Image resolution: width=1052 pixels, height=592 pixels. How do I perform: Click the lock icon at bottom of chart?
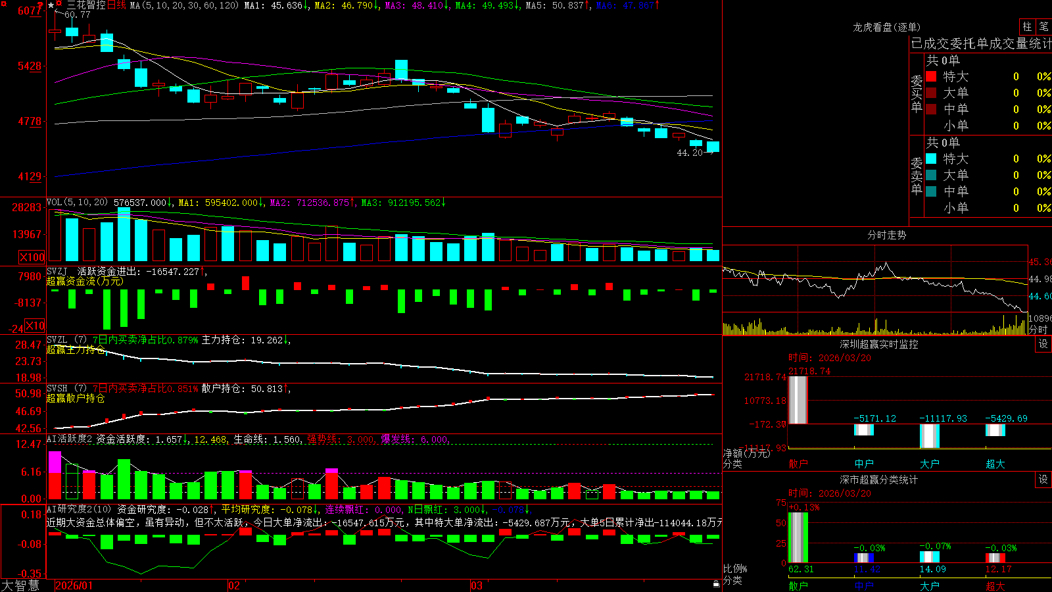(x=717, y=583)
